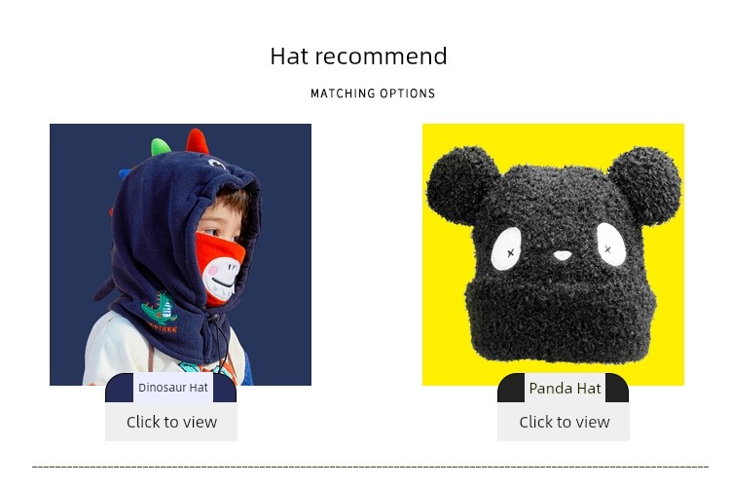Viewport: 730px width, 487px height.
Task: Click the panda hat's right ear
Action: coord(645,185)
